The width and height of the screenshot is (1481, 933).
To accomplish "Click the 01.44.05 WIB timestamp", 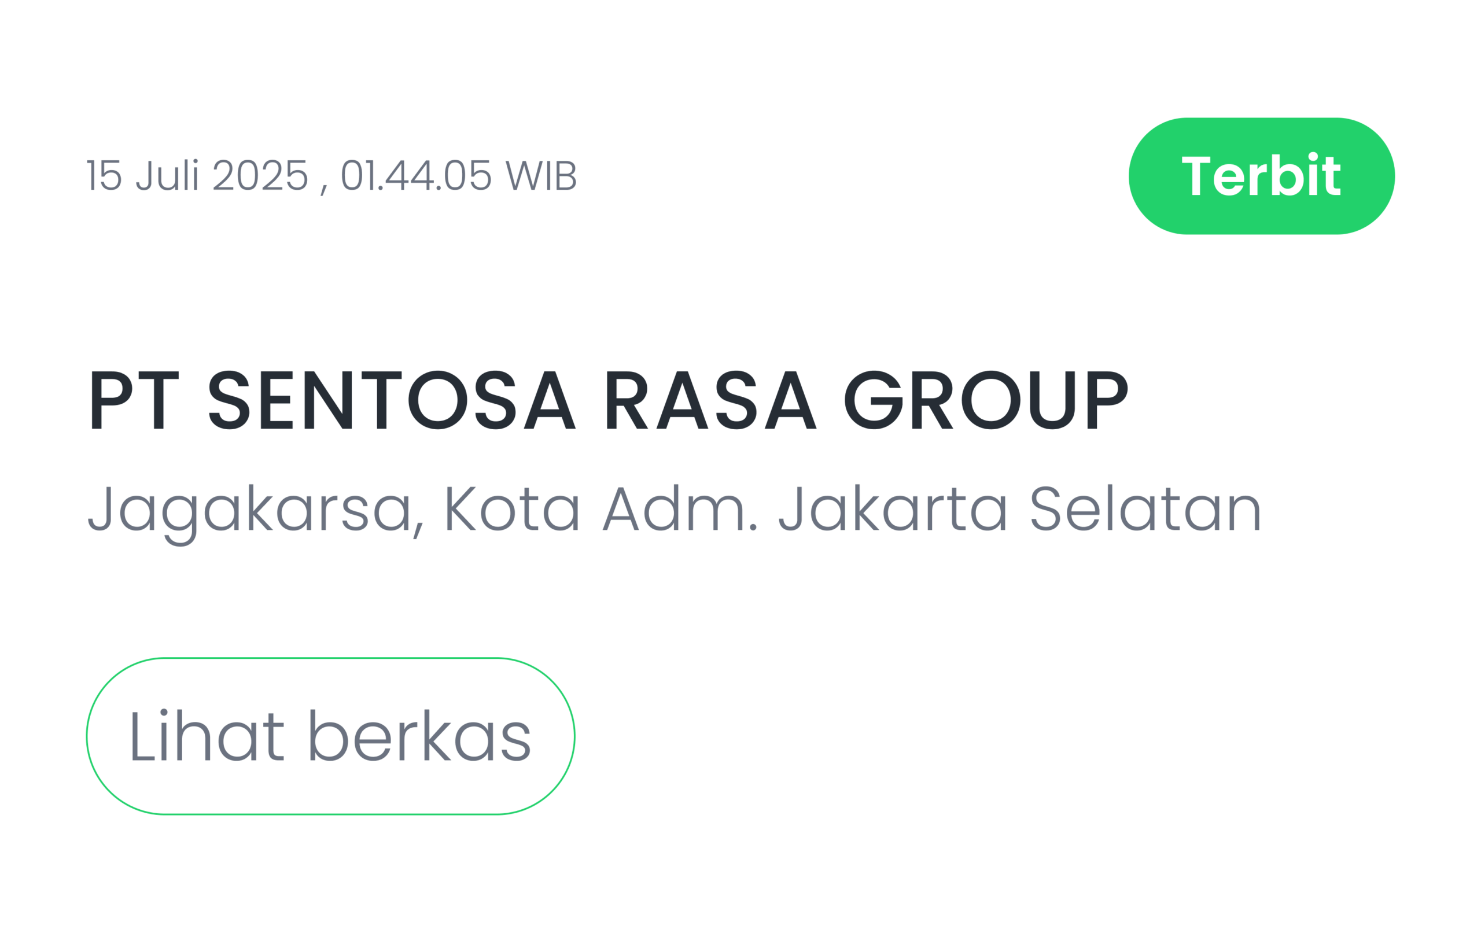I will (459, 176).
